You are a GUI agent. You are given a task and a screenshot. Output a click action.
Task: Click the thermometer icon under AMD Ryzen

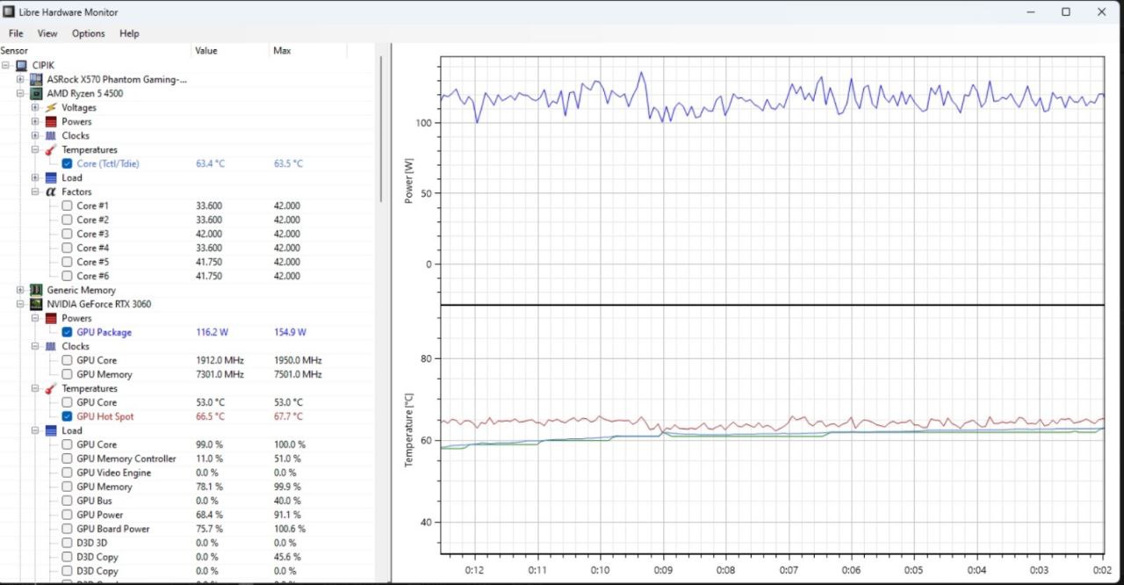click(51, 149)
